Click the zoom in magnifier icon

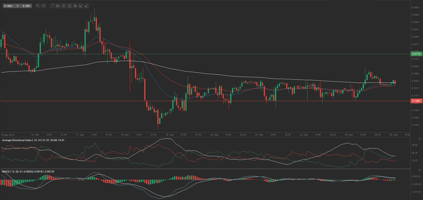pos(44,6)
